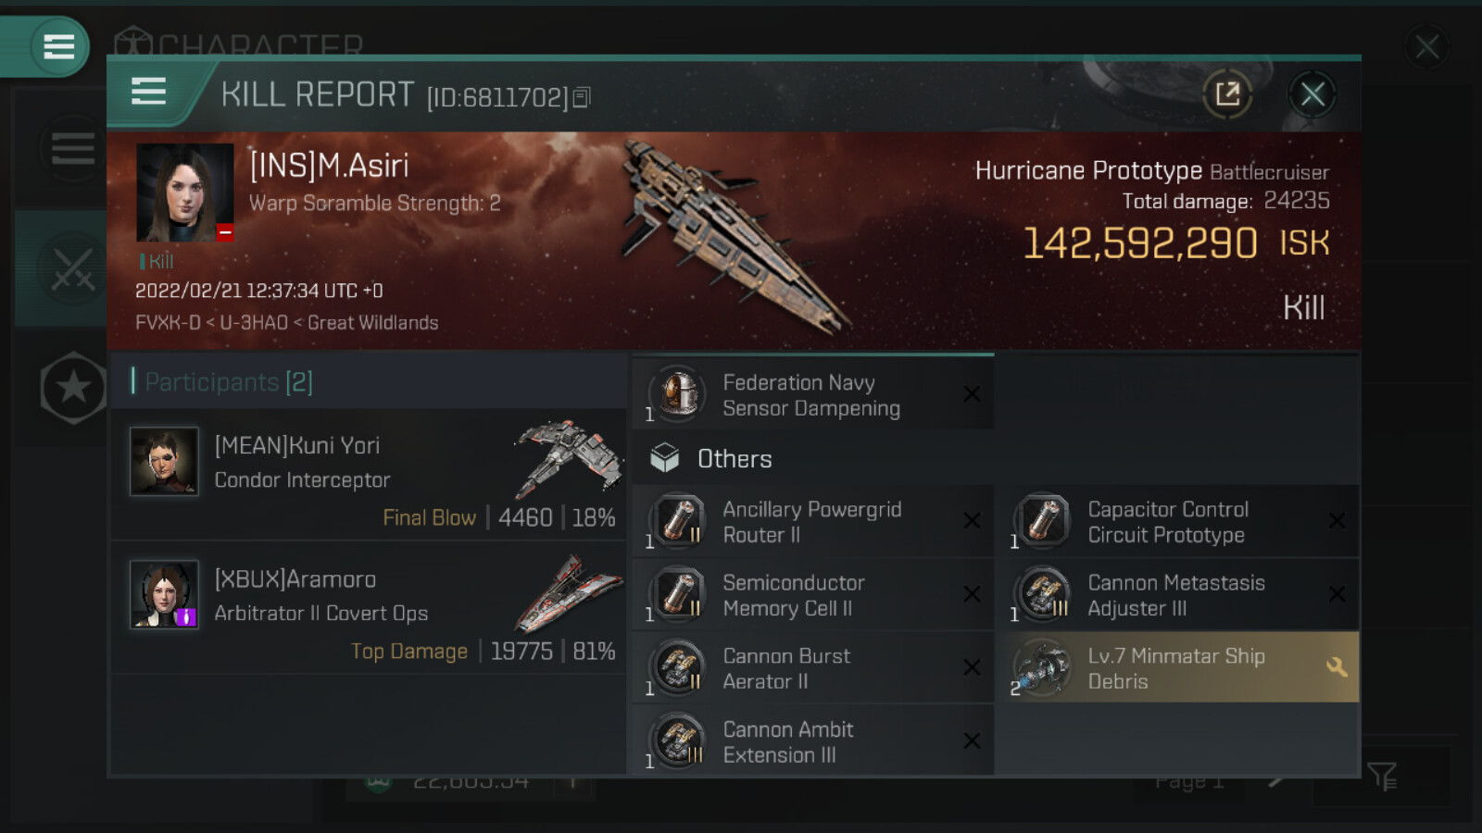This screenshot has height=833, width=1482.
Task: Click the crossed swords sidebar icon
Action: (72, 269)
